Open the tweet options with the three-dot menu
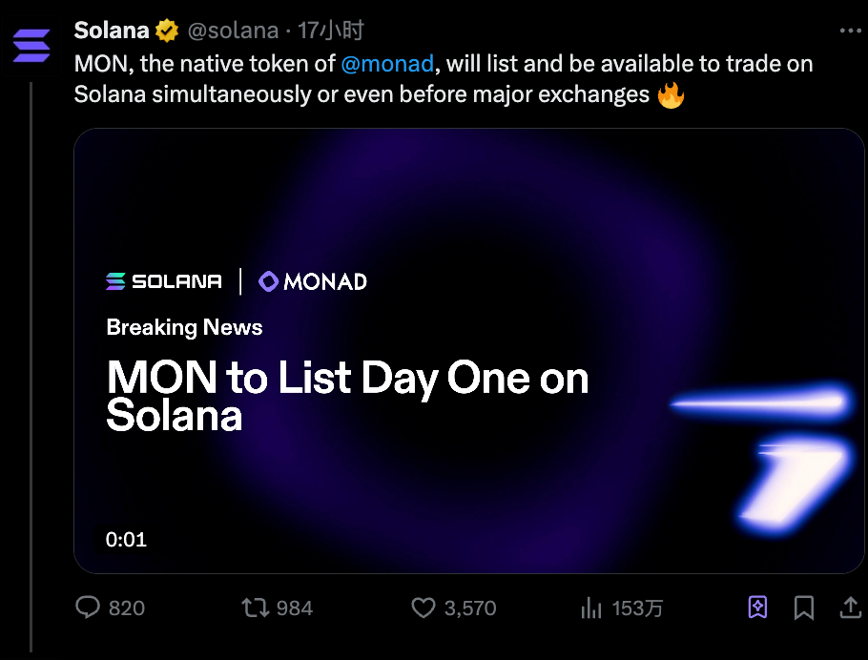The height and width of the screenshot is (660, 868). click(850, 30)
